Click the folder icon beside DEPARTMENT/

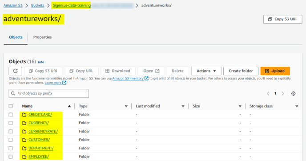tap(24, 149)
